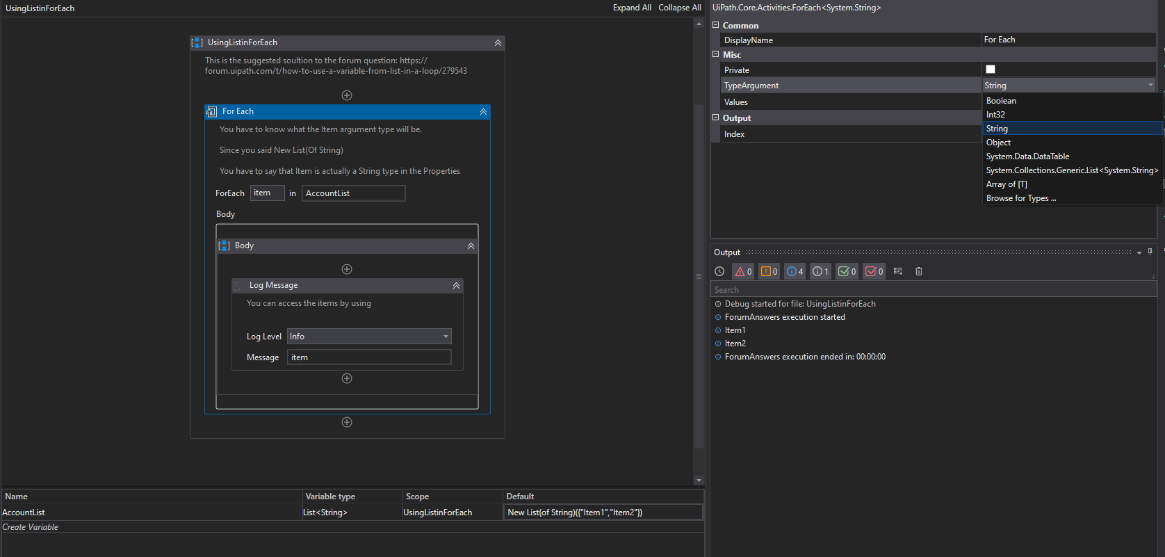Screen dimensions: 1165x557
Task: Pin the Output panel with pushpin icon
Action: pyautogui.click(x=1150, y=252)
